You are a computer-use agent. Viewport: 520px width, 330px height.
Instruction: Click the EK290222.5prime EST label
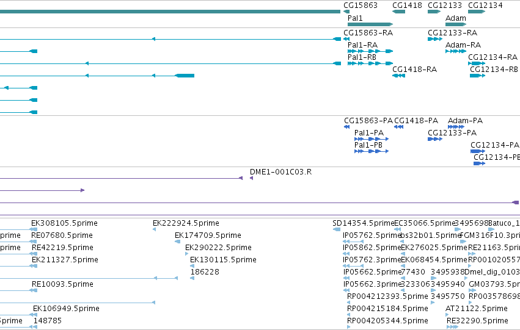pos(218,248)
